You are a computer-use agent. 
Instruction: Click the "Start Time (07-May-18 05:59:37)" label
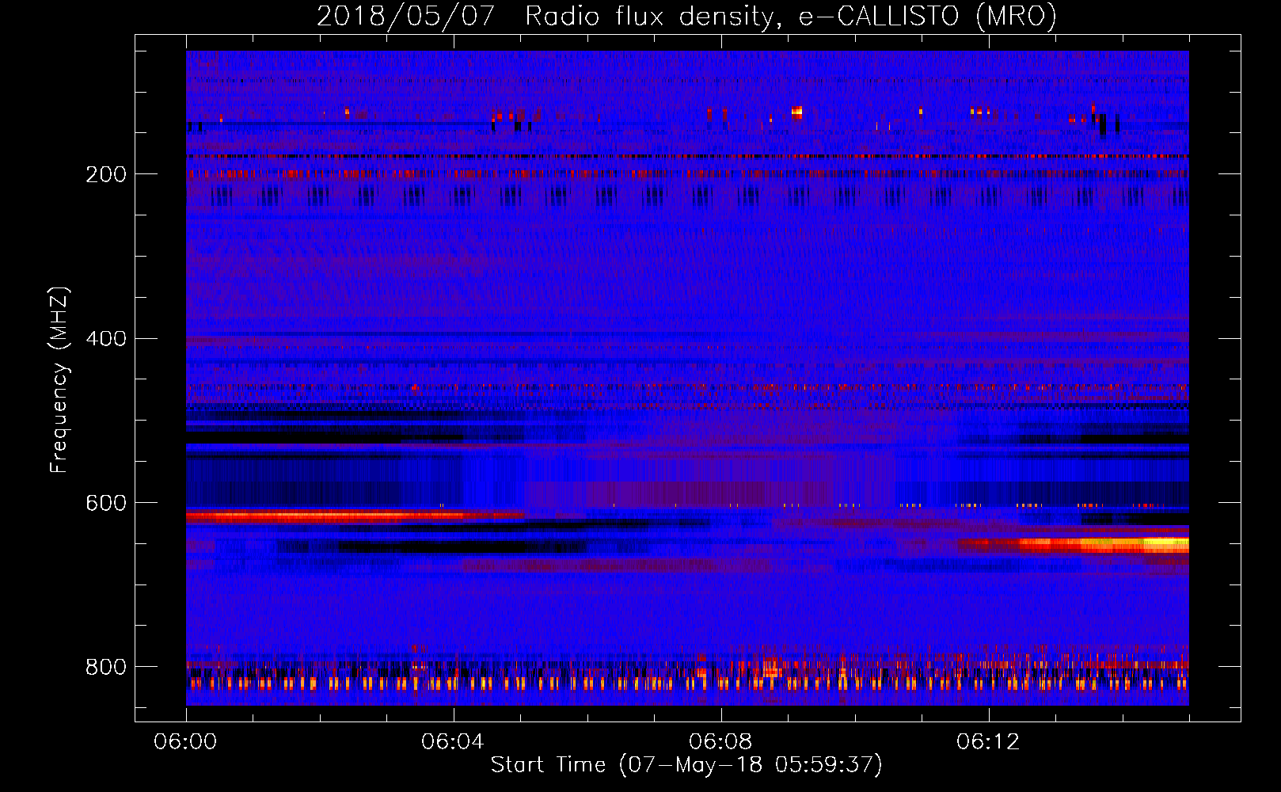[x=686, y=764]
